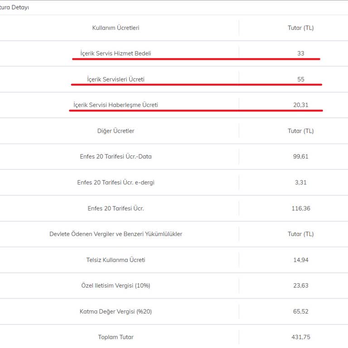Select the Kullanım Ücretleri header cell

coord(116,28)
